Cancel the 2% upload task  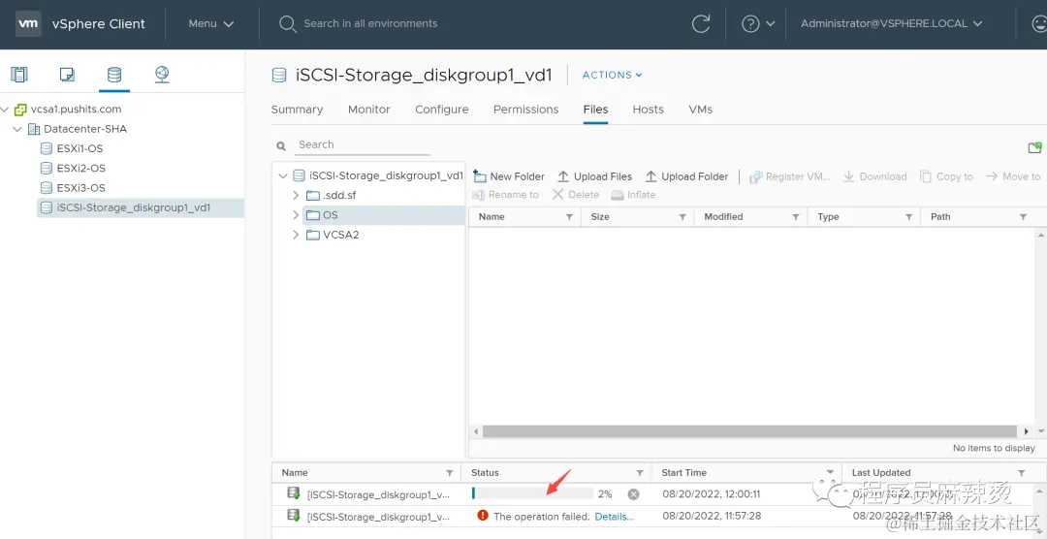point(633,494)
